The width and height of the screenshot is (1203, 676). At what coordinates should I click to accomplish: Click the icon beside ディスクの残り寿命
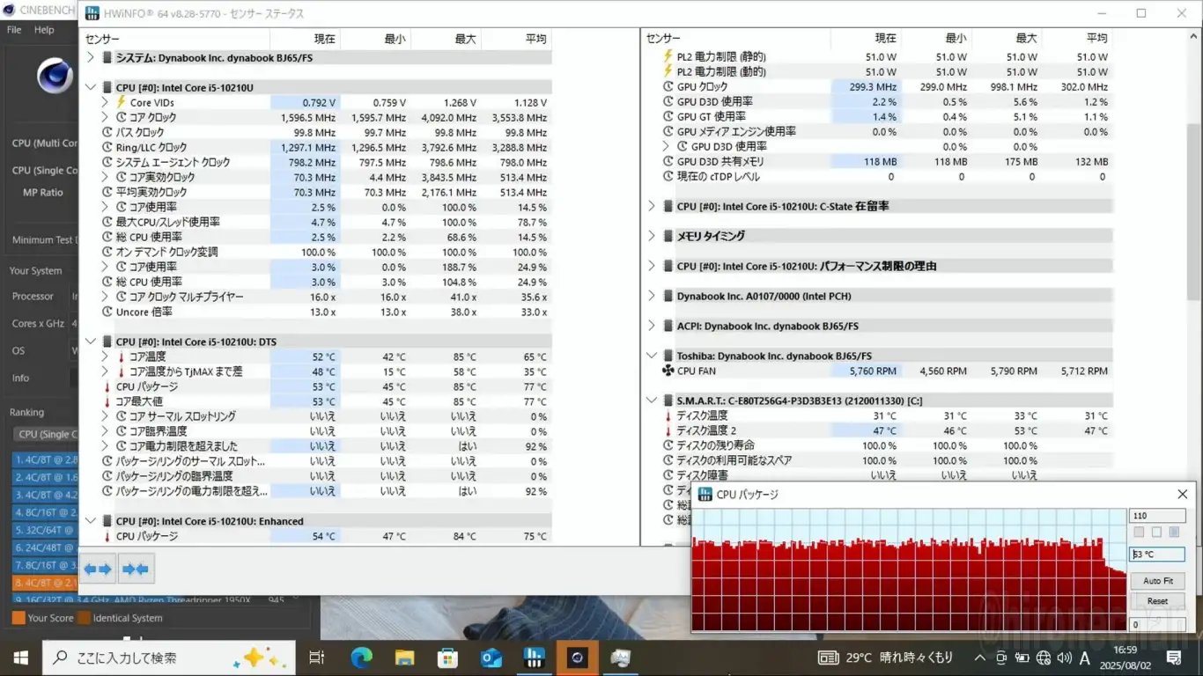tap(668, 445)
